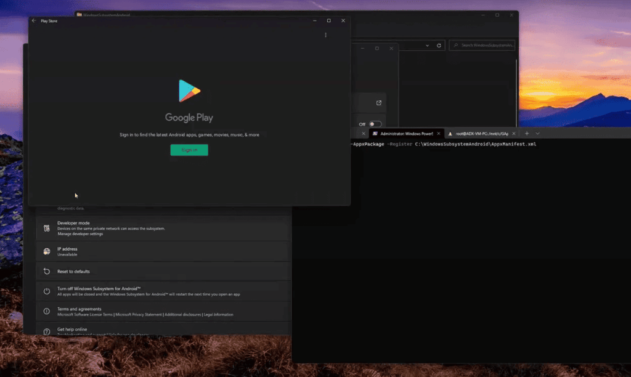Open the Legal Information link
The width and height of the screenshot is (631, 377).
(219, 315)
